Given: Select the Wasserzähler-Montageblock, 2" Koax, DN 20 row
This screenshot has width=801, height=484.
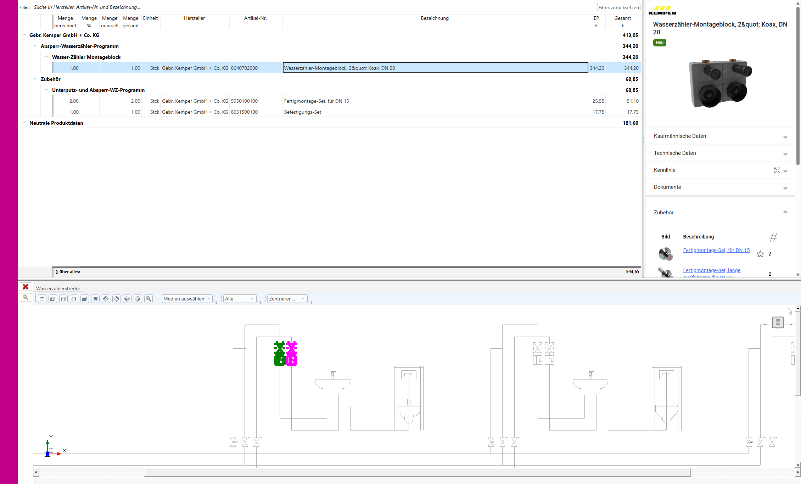Looking at the screenshot, I should (347, 68).
